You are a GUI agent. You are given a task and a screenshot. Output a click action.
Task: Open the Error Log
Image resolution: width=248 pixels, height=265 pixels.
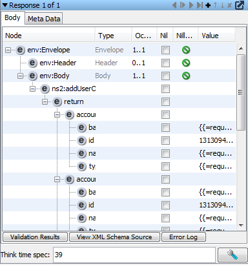click(183, 237)
